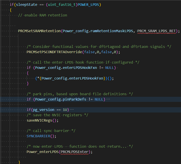
Task: Click the underlined PRCMLPDSEnter argument
Action: pyautogui.click(x=75, y=152)
